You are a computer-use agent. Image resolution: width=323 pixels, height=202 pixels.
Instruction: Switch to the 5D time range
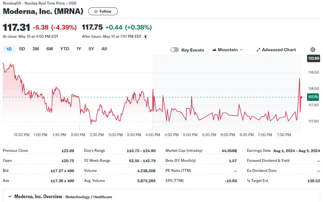(22, 49)
